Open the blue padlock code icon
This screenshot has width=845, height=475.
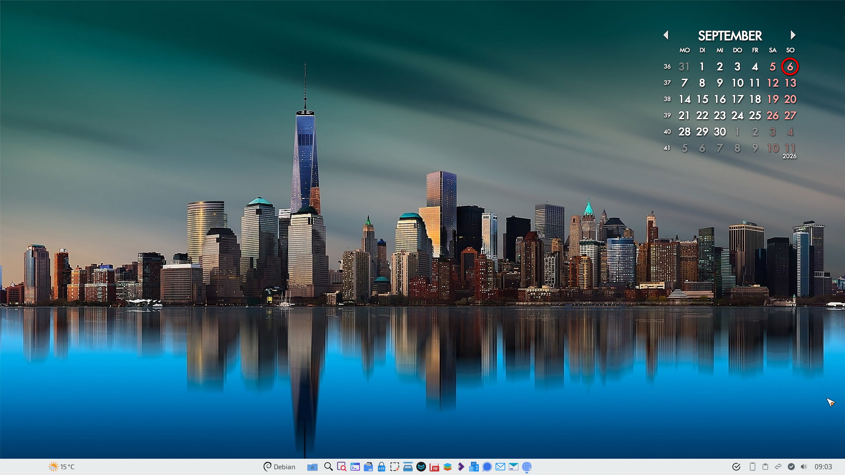[382, 467]
